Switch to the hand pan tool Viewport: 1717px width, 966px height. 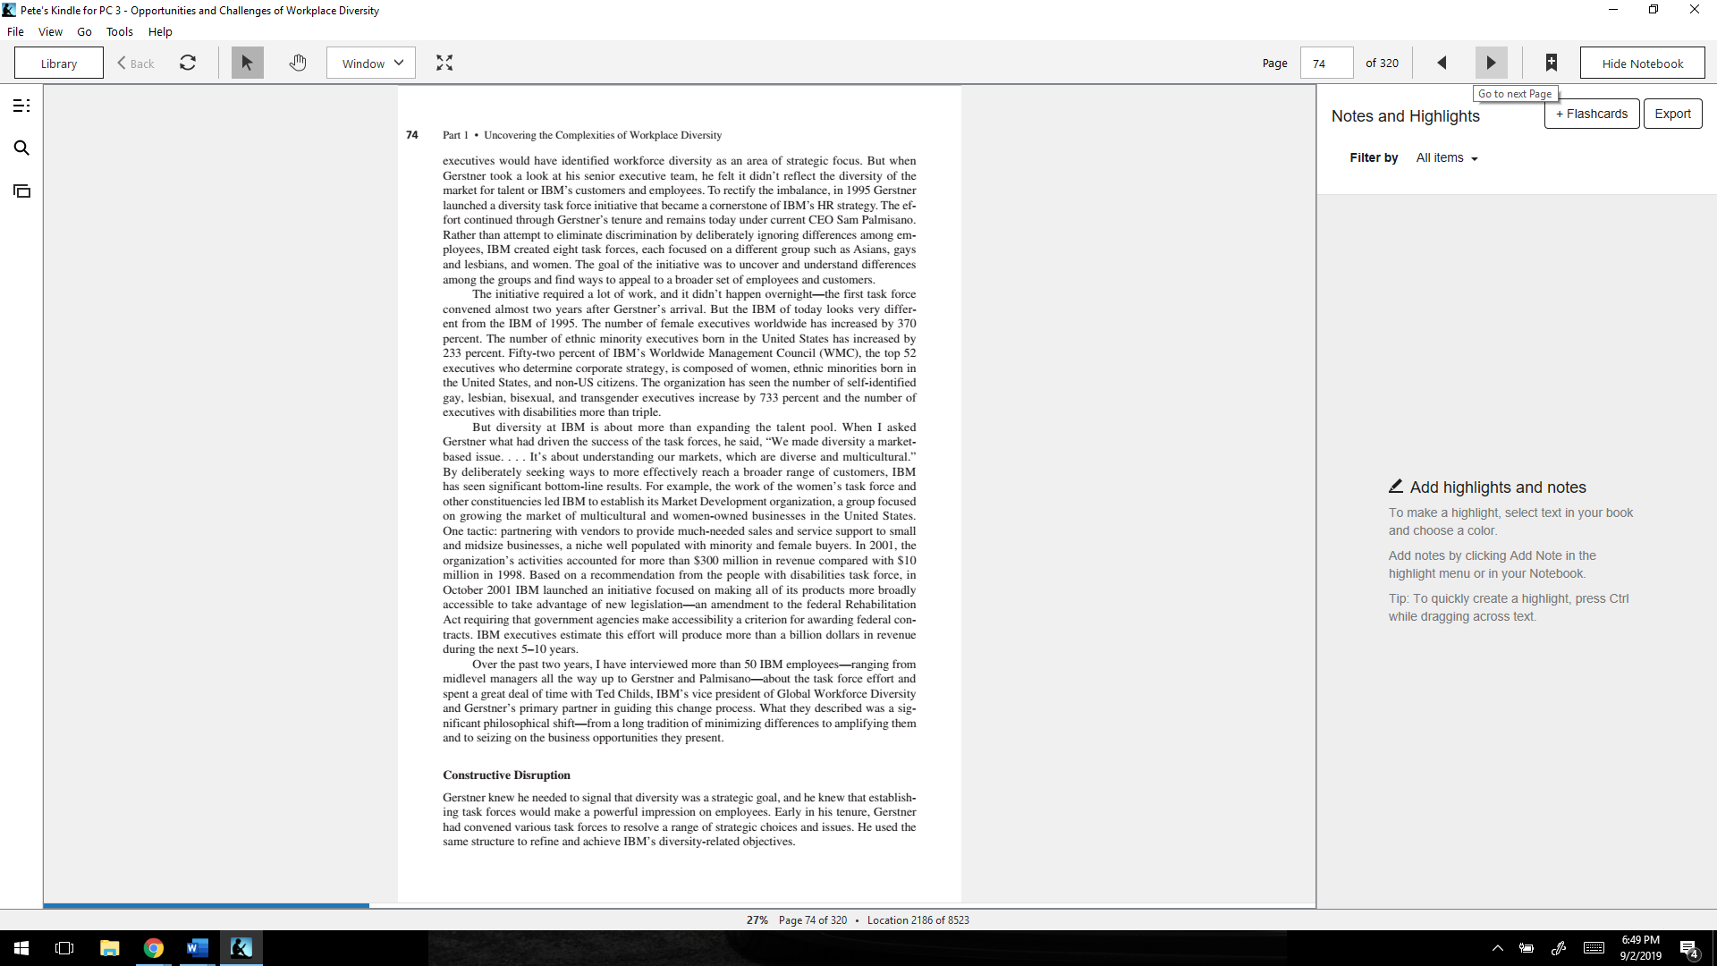(298, 63)
